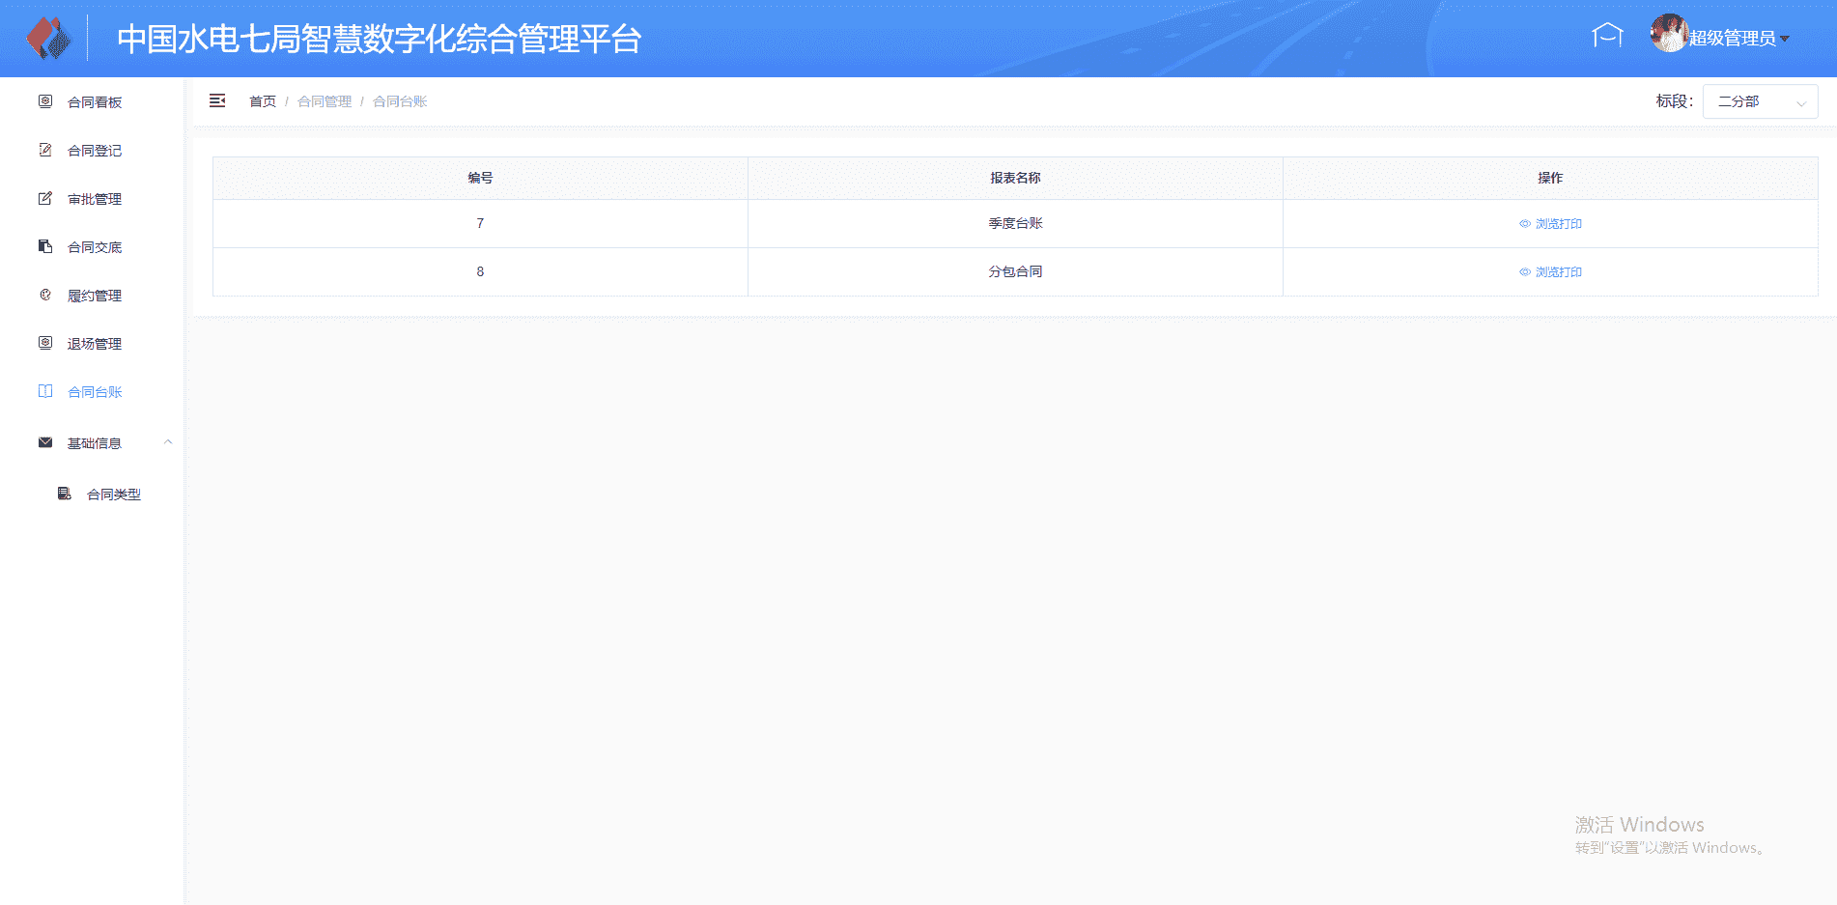Viewport: 1837px width, 905px height.
Task: Open the 标段 dropdown showing 二分部
Action: (x=1760, y=101)
